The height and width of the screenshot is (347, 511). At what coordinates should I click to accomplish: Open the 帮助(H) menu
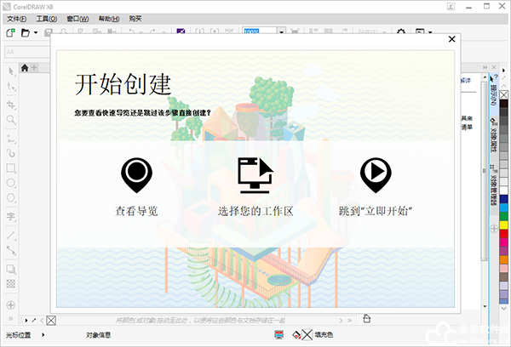click(109, 19)
